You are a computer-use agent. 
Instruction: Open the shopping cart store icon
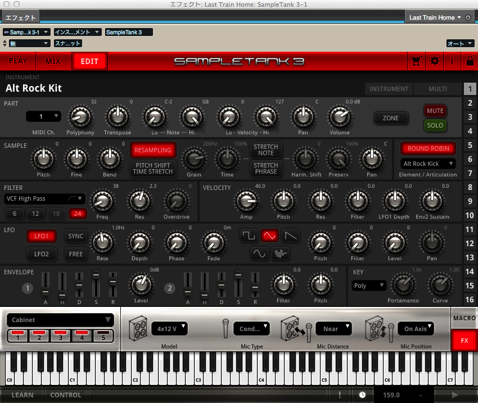click(x=416, y=61)
